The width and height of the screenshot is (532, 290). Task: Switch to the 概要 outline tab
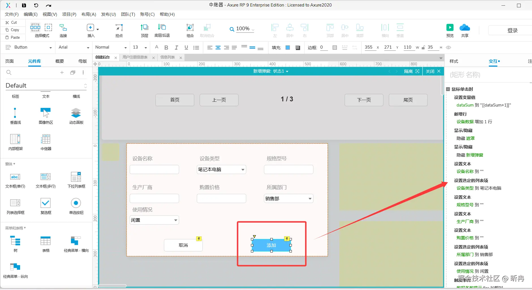(59, 61)
